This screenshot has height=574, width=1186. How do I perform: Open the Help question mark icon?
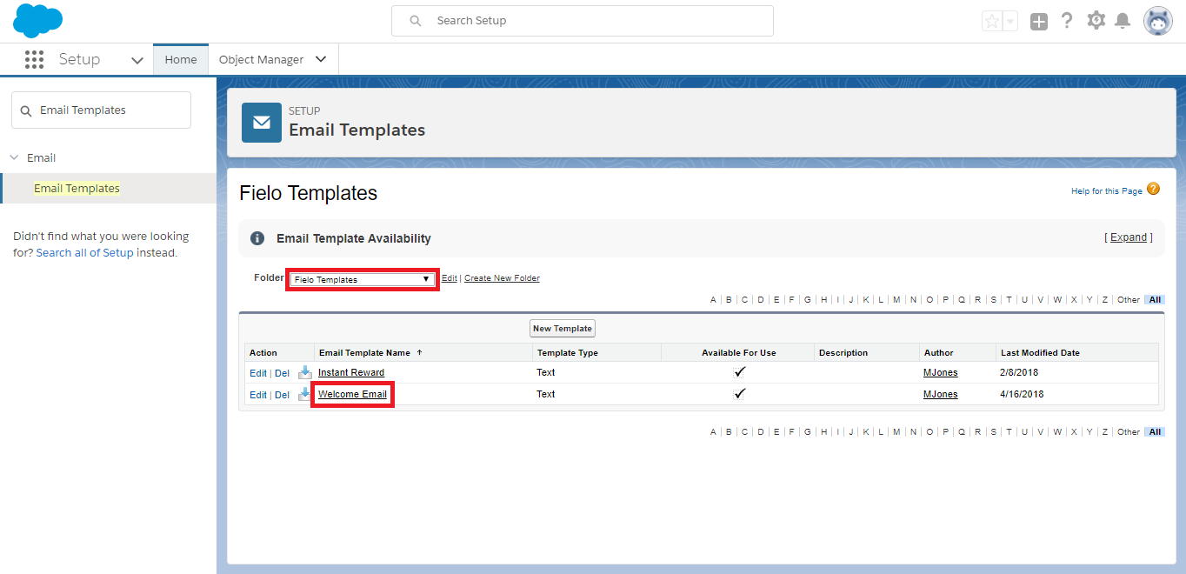pyautogui.click(x=1067, y=21)
